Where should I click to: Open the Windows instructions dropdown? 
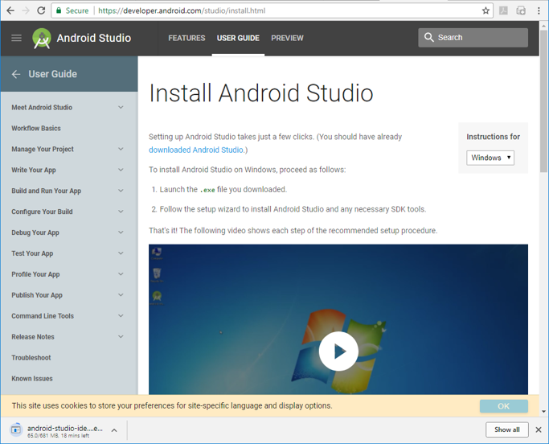tap(490, 158)
